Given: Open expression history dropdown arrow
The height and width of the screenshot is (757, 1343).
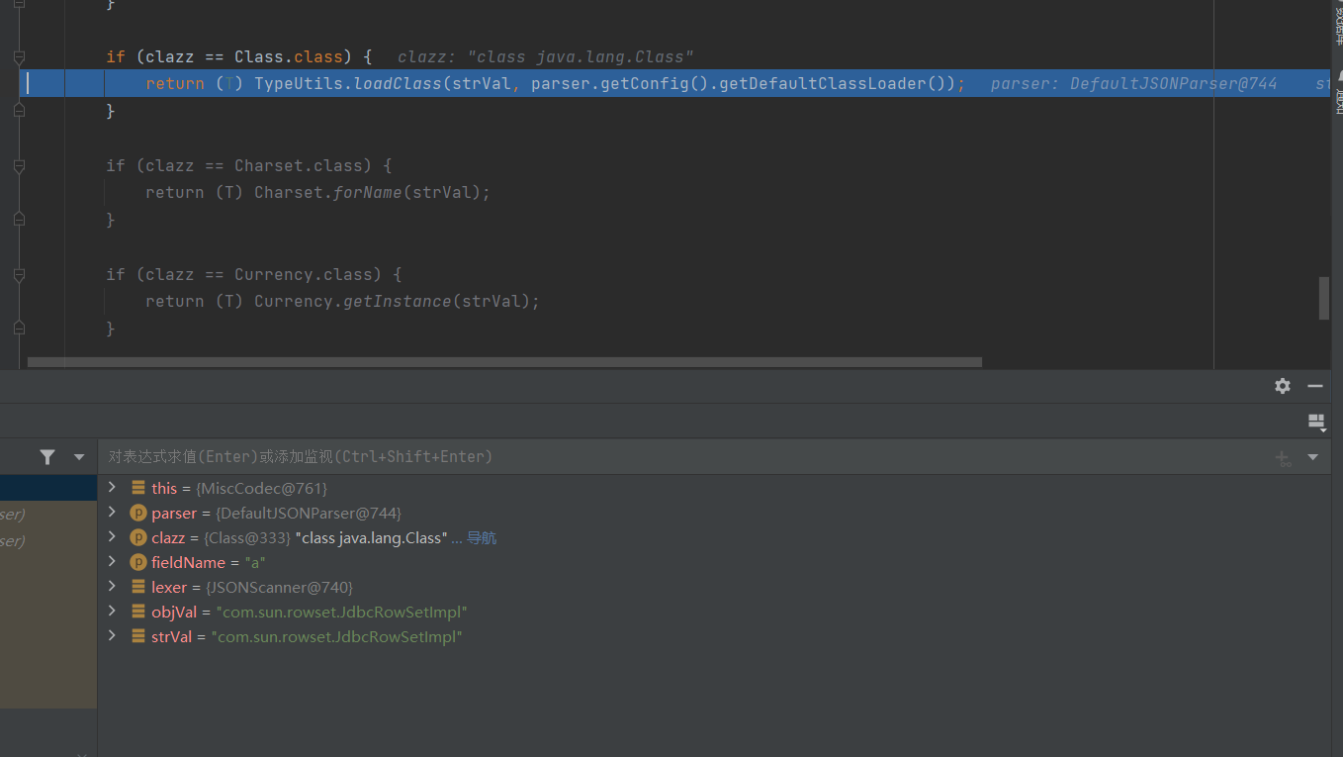Looking at the screenshot, I should click(1313, 457).
